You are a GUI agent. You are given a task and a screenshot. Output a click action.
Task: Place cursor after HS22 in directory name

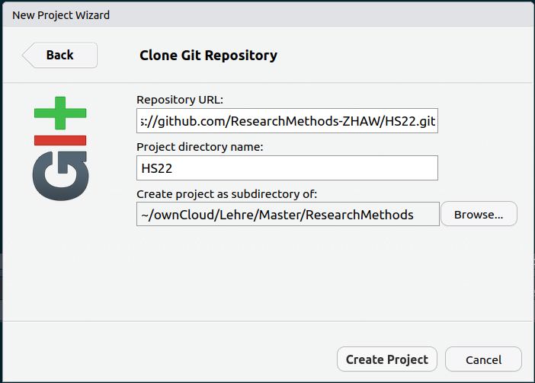[173, 168]
